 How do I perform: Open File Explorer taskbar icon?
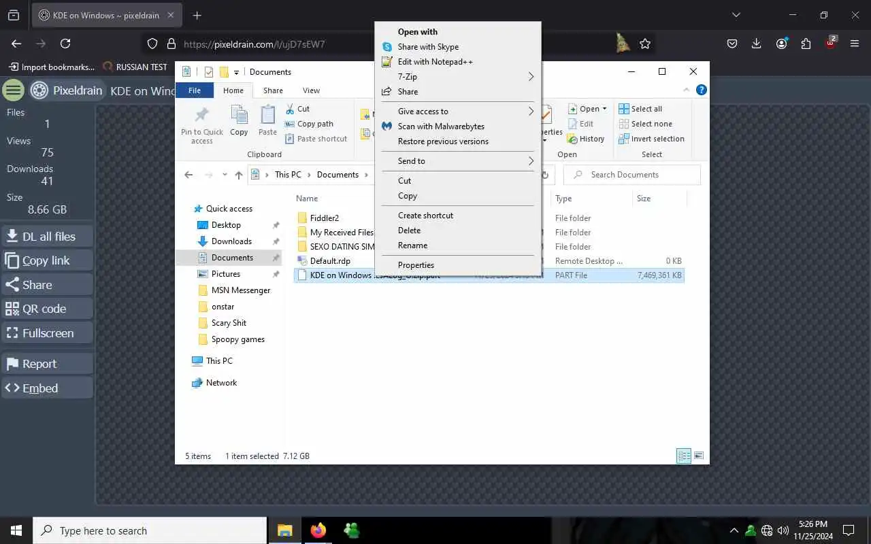tap(284, 530)
